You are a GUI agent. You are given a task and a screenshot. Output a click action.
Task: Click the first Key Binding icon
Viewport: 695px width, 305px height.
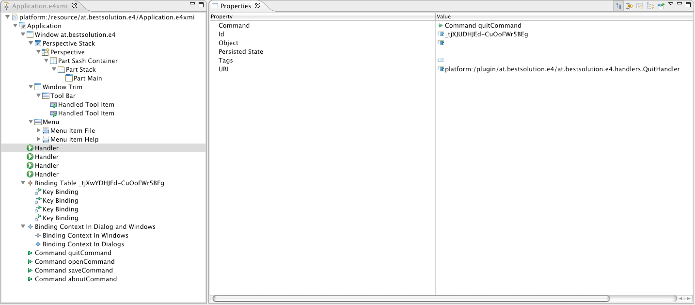click(38, 192)
